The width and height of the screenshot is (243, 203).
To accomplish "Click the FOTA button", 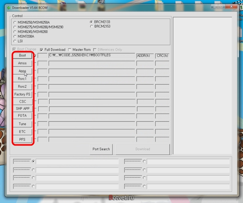I will 23,116.
